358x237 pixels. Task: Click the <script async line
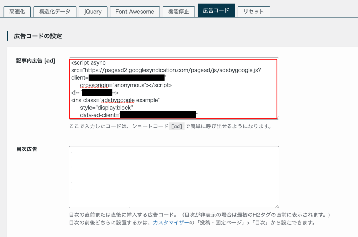pos(88,63)
